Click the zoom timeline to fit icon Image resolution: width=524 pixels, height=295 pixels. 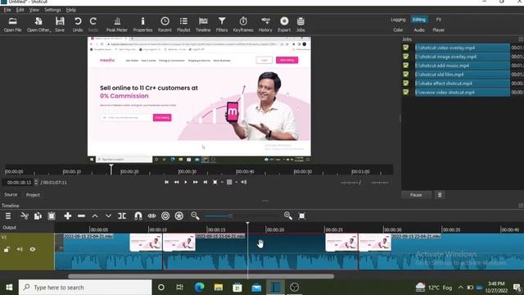pyautogui.click(x=302, y=216)
